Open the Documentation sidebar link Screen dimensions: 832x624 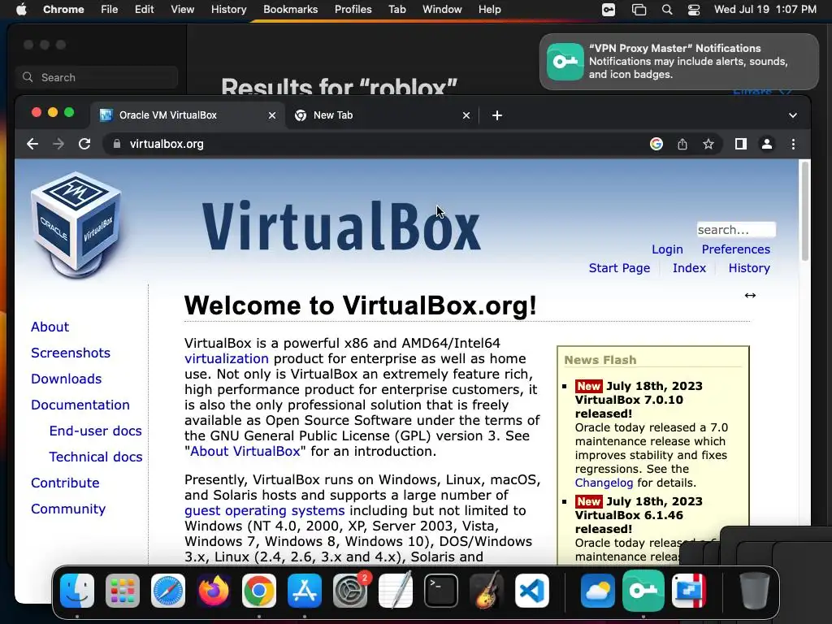[x=80, y=405]
